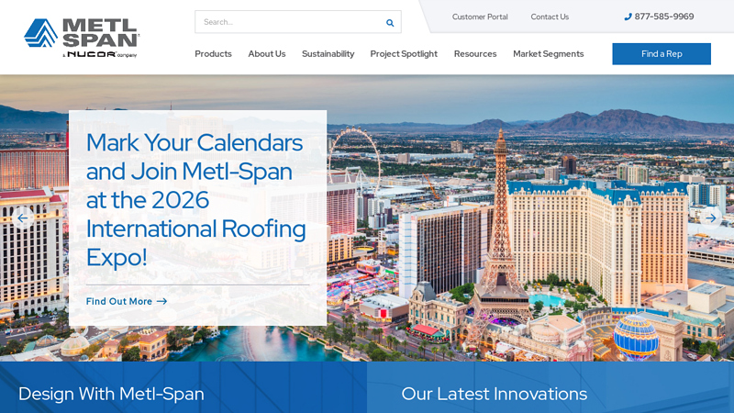The width and height of the screenshot is (734, 413).
Task: Open the Sustainability menu item
Action: pos(328,54)
